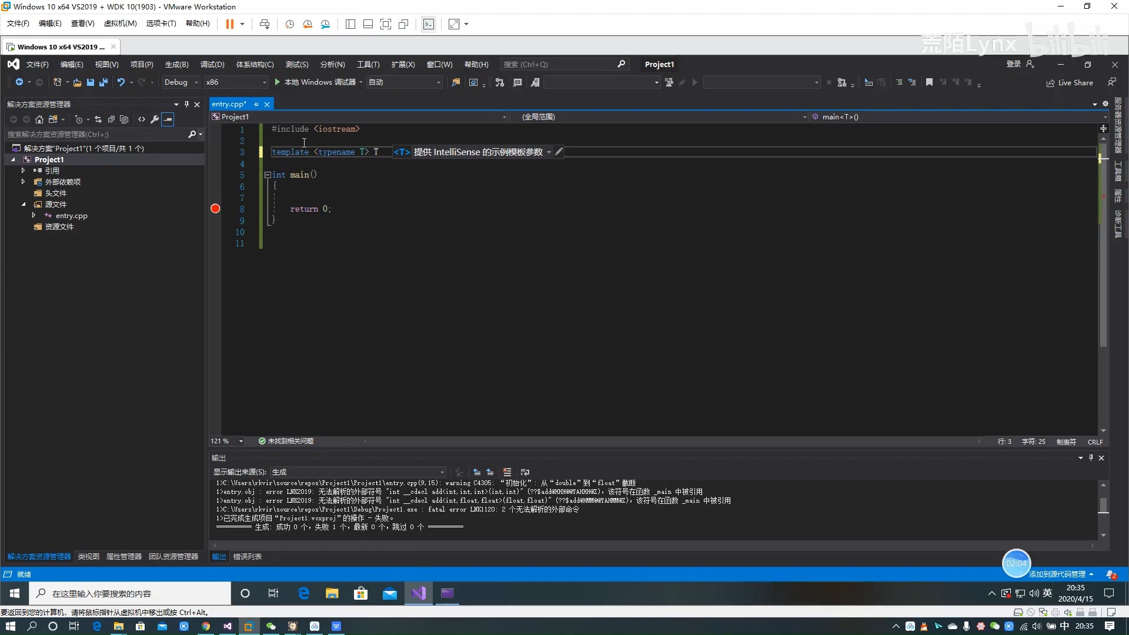Collapse the Project1 tree node
The width and height of the screenshot is (1129, 635).
(13, 159)
